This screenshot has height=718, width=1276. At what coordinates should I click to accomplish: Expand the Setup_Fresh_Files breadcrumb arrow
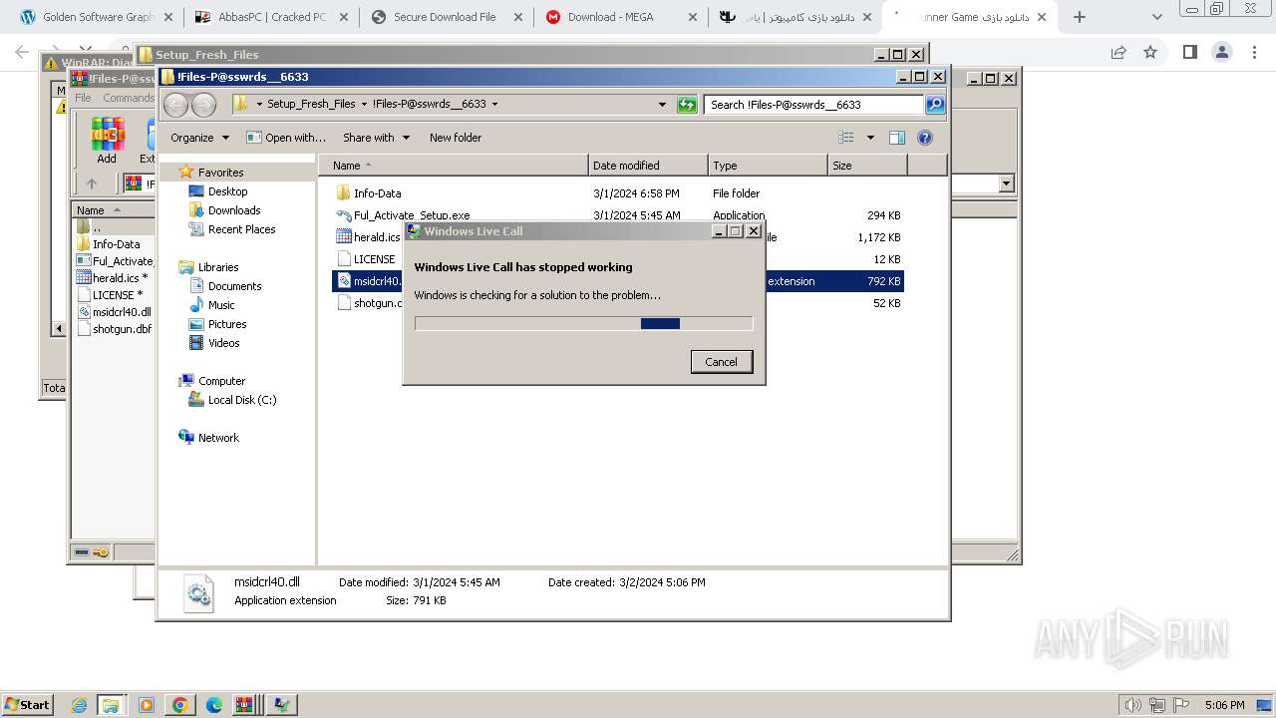[364, 104]
